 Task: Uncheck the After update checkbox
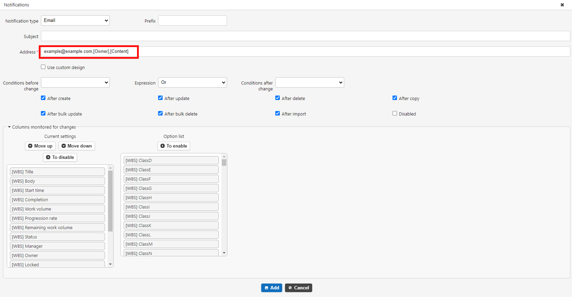point(160,98)
